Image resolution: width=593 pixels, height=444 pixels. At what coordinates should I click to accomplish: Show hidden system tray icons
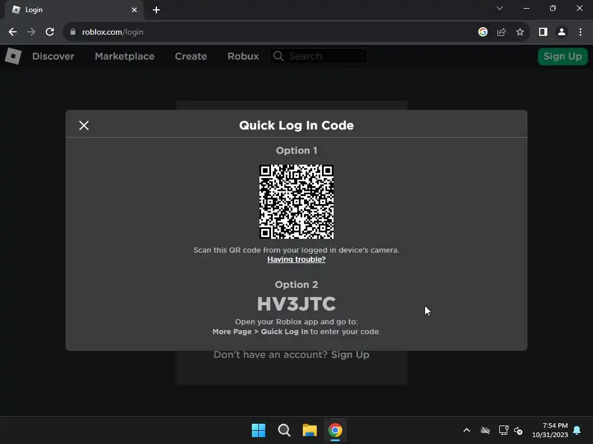pos(467,430)
